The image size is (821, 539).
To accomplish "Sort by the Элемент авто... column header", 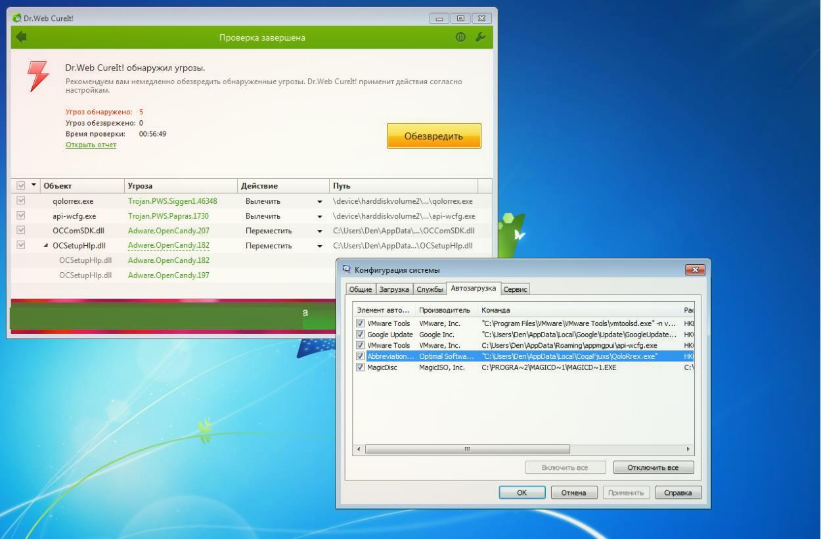I will (x=384, y=310).
